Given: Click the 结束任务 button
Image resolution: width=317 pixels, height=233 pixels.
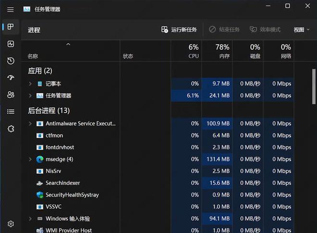Looking at the screenshot, I should coord(224,30).
